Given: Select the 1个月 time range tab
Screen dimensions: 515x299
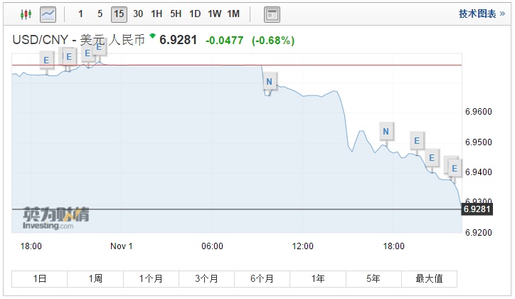Looking at the screenshot, I should [x=151, y=278].
